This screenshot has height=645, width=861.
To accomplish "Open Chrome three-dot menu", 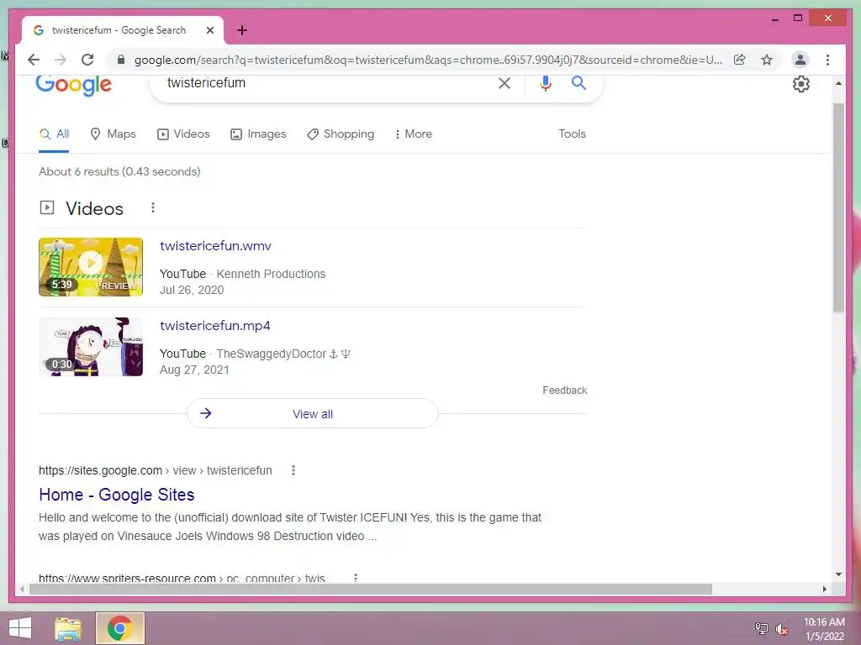I will pyautogui.click(x=827, y=60).
